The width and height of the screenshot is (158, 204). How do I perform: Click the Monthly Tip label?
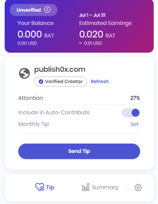[x=34, y=124]
